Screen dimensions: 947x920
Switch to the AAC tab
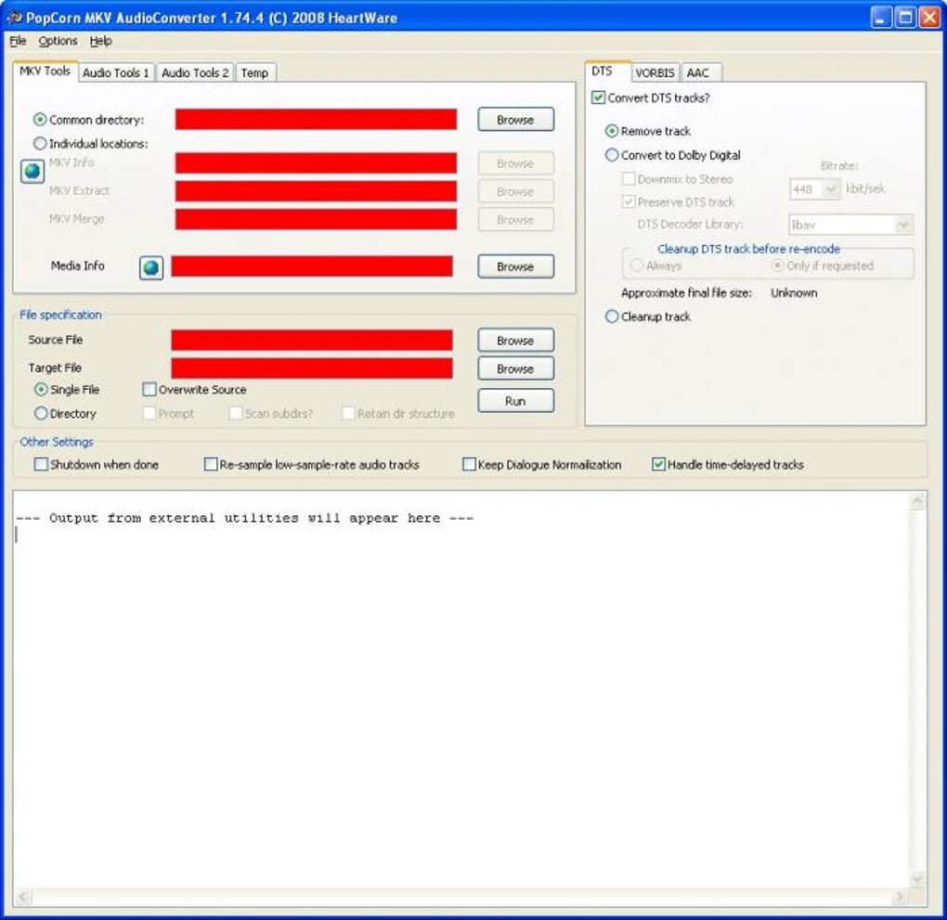coord(700,72)
